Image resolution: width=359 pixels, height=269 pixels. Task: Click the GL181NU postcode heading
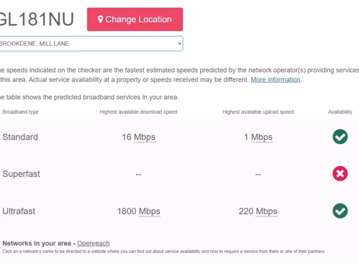[36, 19]
